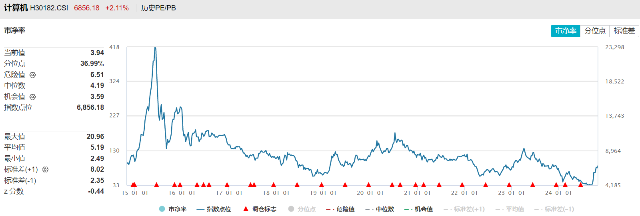
Task: Toggle the 指数点位 line in the legend
Action: coord(214,209)
